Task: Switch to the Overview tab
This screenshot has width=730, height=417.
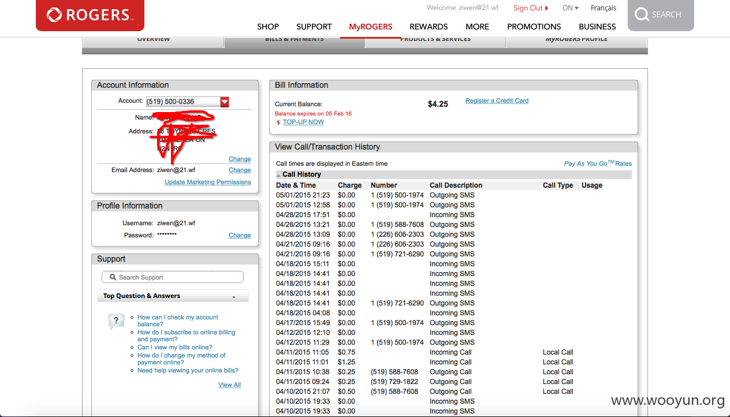Action: [x=153, y=42]
